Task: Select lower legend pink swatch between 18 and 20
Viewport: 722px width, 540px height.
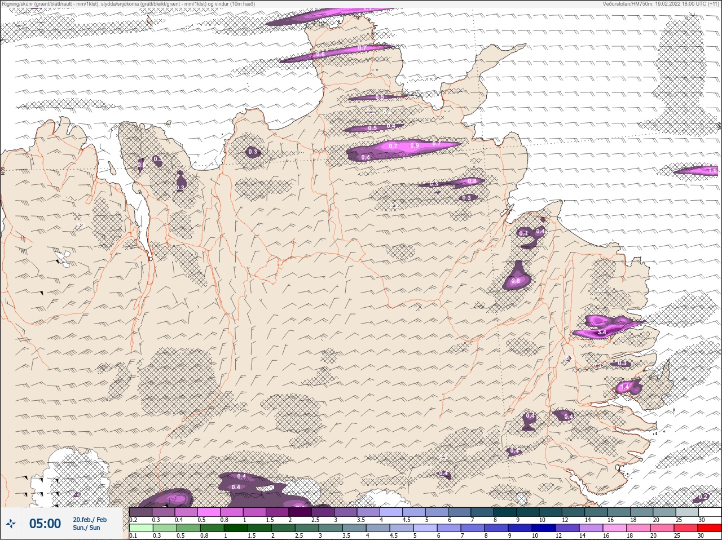Action: (x=639, y=528)
